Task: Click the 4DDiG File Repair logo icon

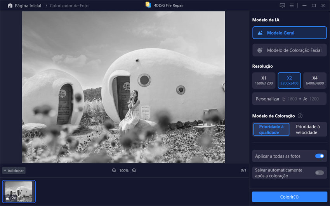Action: (148, 5)
